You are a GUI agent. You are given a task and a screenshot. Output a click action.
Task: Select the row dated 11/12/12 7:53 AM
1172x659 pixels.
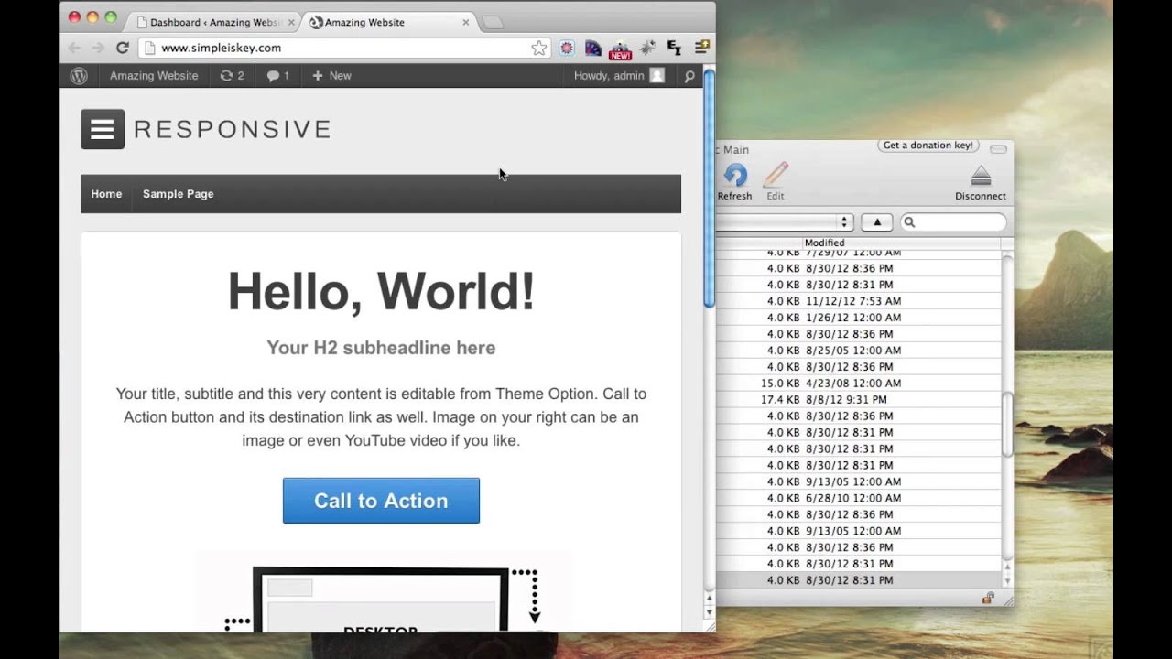click(x=859, y=301)
